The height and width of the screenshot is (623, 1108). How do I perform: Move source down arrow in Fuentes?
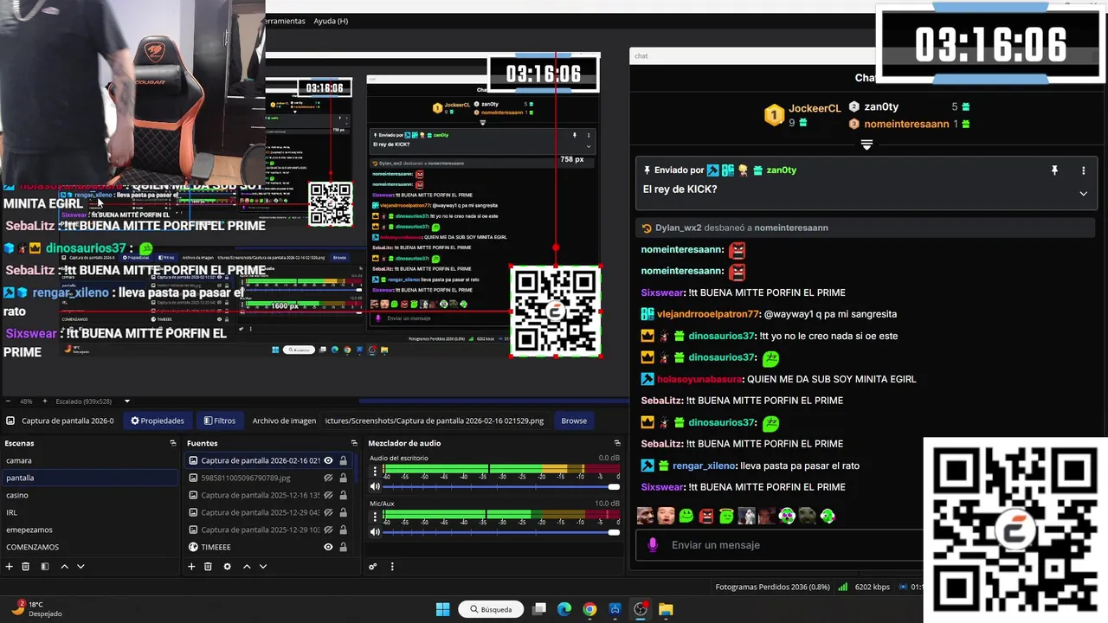click(263, 567)
